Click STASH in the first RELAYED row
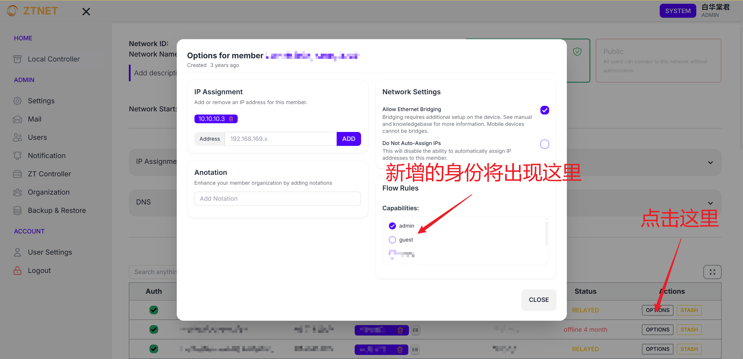Viewport: 743px width, 359px height. [x=689, y=310]
